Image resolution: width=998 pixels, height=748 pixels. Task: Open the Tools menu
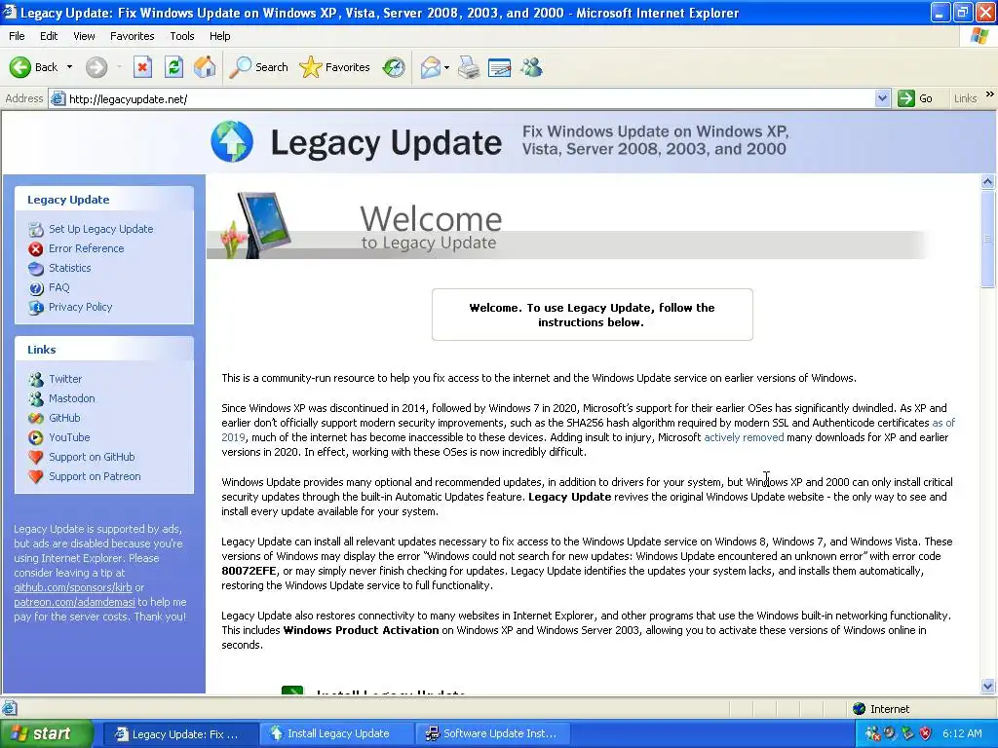pyautogui.click(x=181, y=36)
